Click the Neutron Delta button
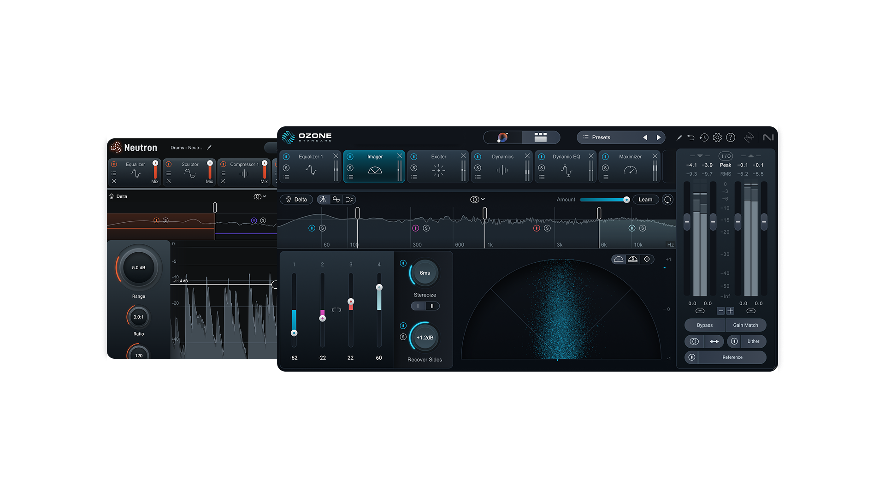 [118, 196]
